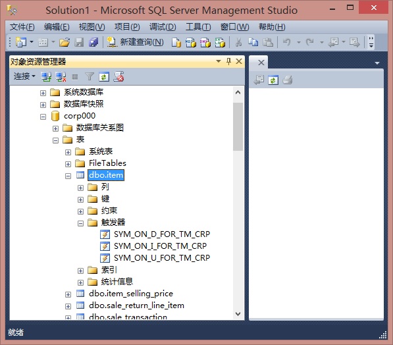The image size is (393, 345).
Task: Expand the 数据库快照 folder node
Action: tap(43, 105)
